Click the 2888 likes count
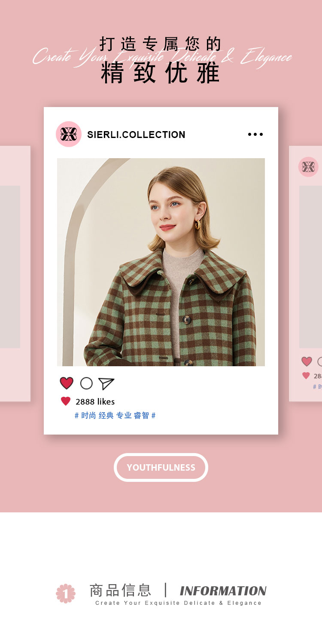This screenshot has height=628, width=322. click(95, 401)
